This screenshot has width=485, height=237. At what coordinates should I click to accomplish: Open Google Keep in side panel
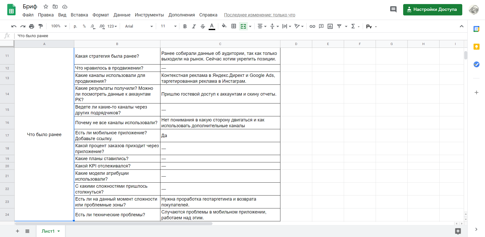pos(476,47)
